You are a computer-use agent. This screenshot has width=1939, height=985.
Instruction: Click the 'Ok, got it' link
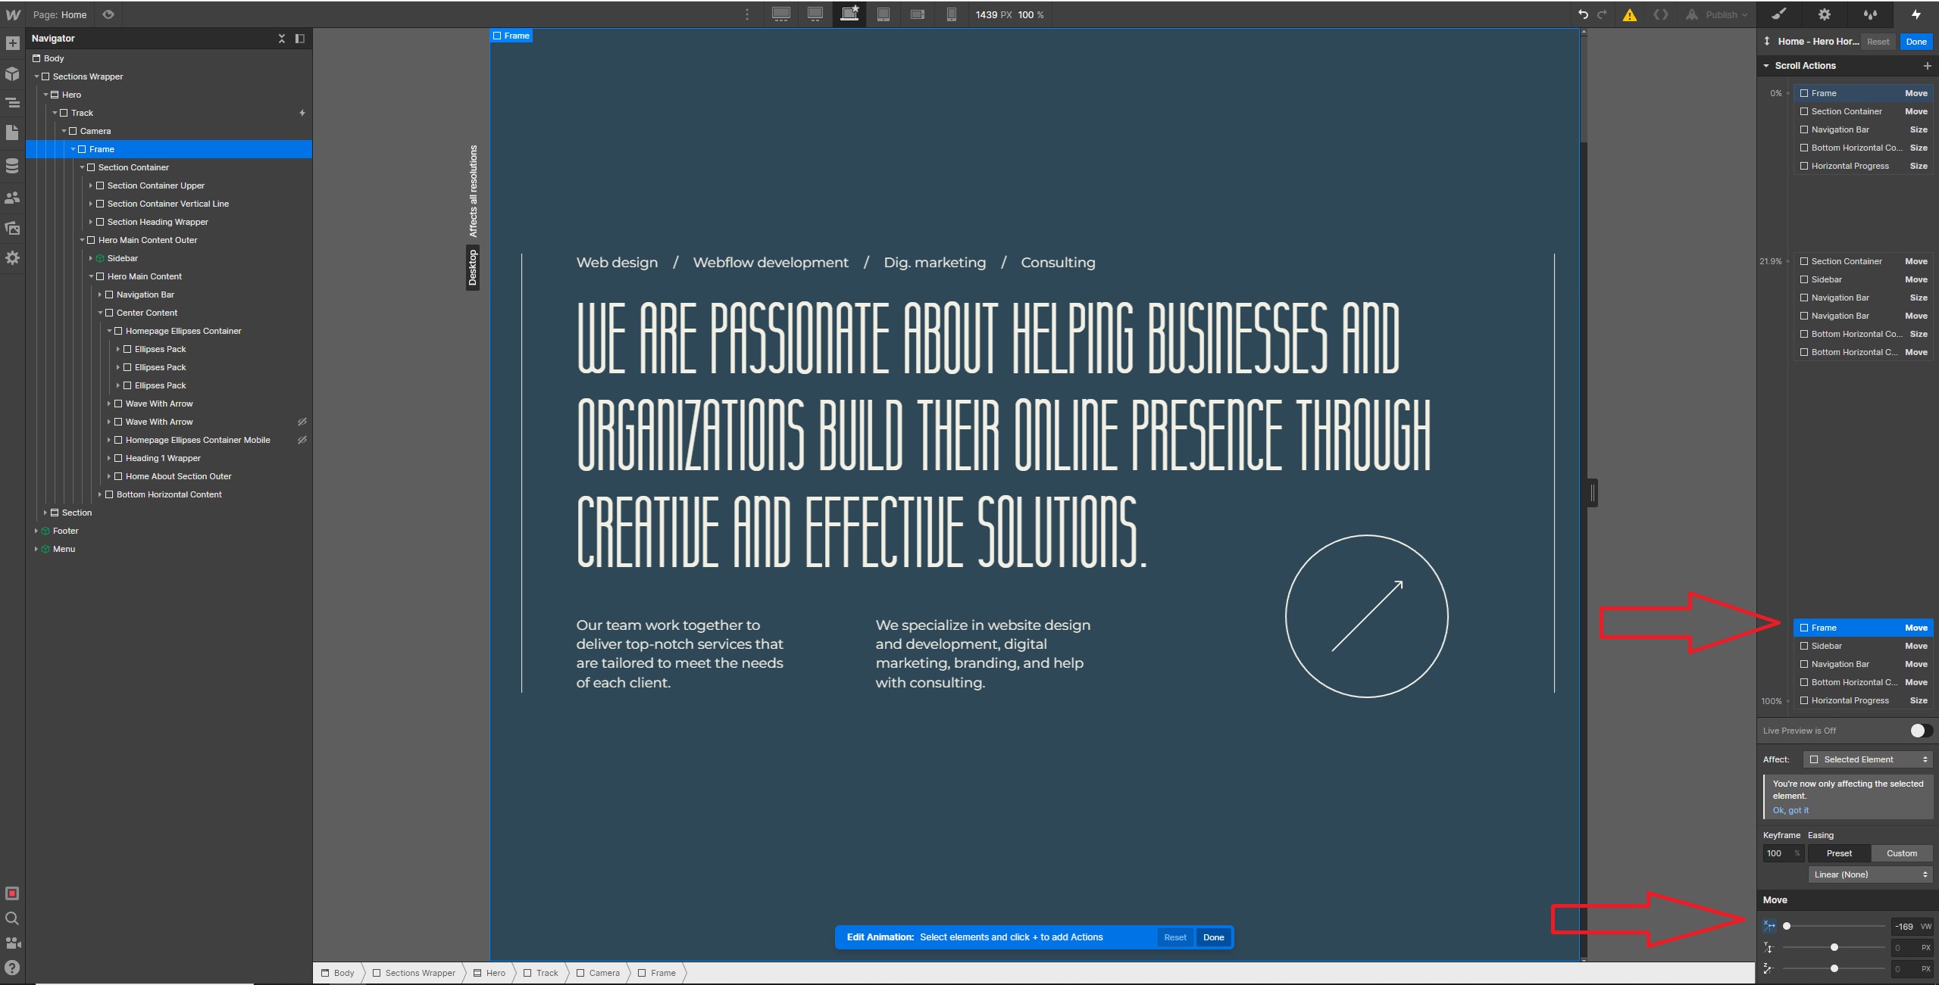tap(1790, 810)
